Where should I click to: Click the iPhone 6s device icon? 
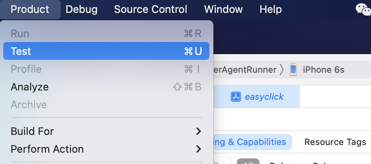click(x=293, y=69)
